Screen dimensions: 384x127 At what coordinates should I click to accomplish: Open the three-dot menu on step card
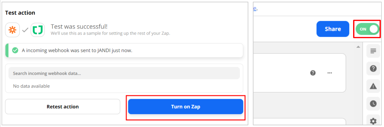click(x=330, y=73)
